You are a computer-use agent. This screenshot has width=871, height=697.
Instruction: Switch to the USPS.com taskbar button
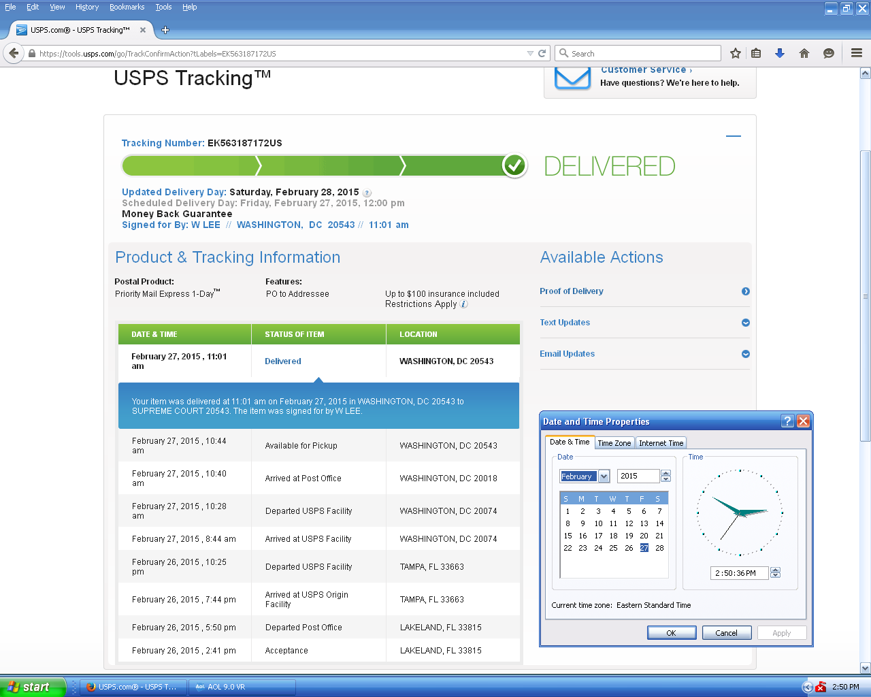(133, 687)
